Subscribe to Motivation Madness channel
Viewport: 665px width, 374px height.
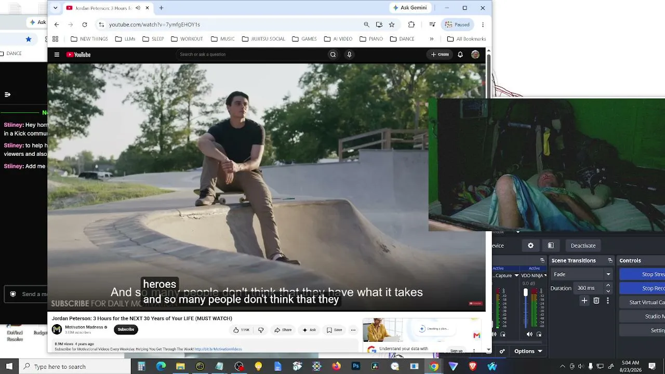(x=126, y=329)
